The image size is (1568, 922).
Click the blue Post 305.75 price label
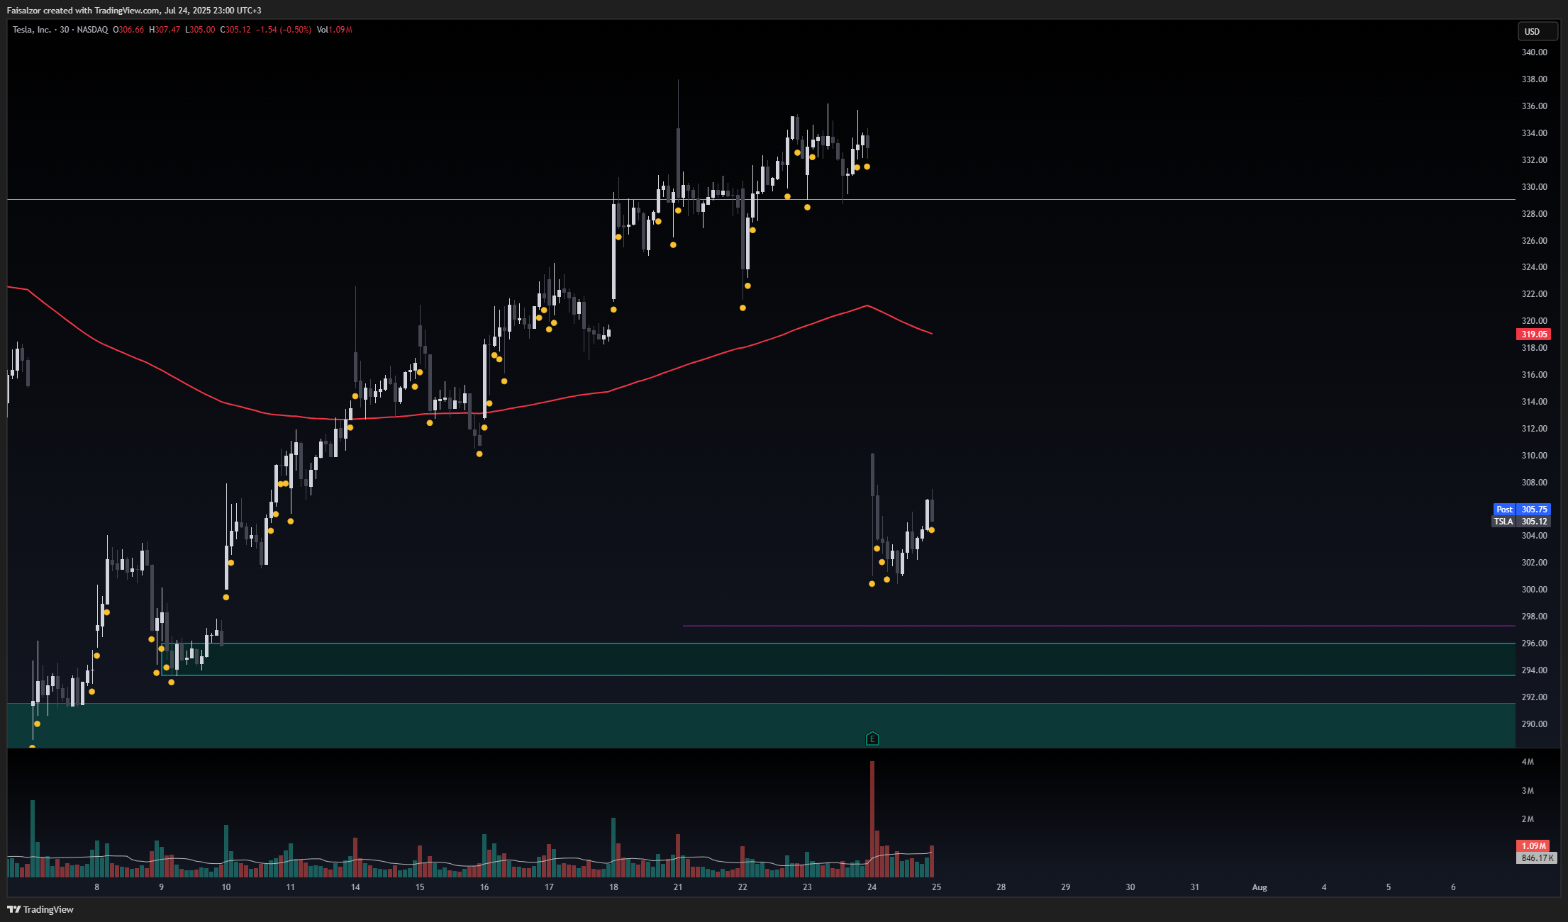[x=1522, y=510]
